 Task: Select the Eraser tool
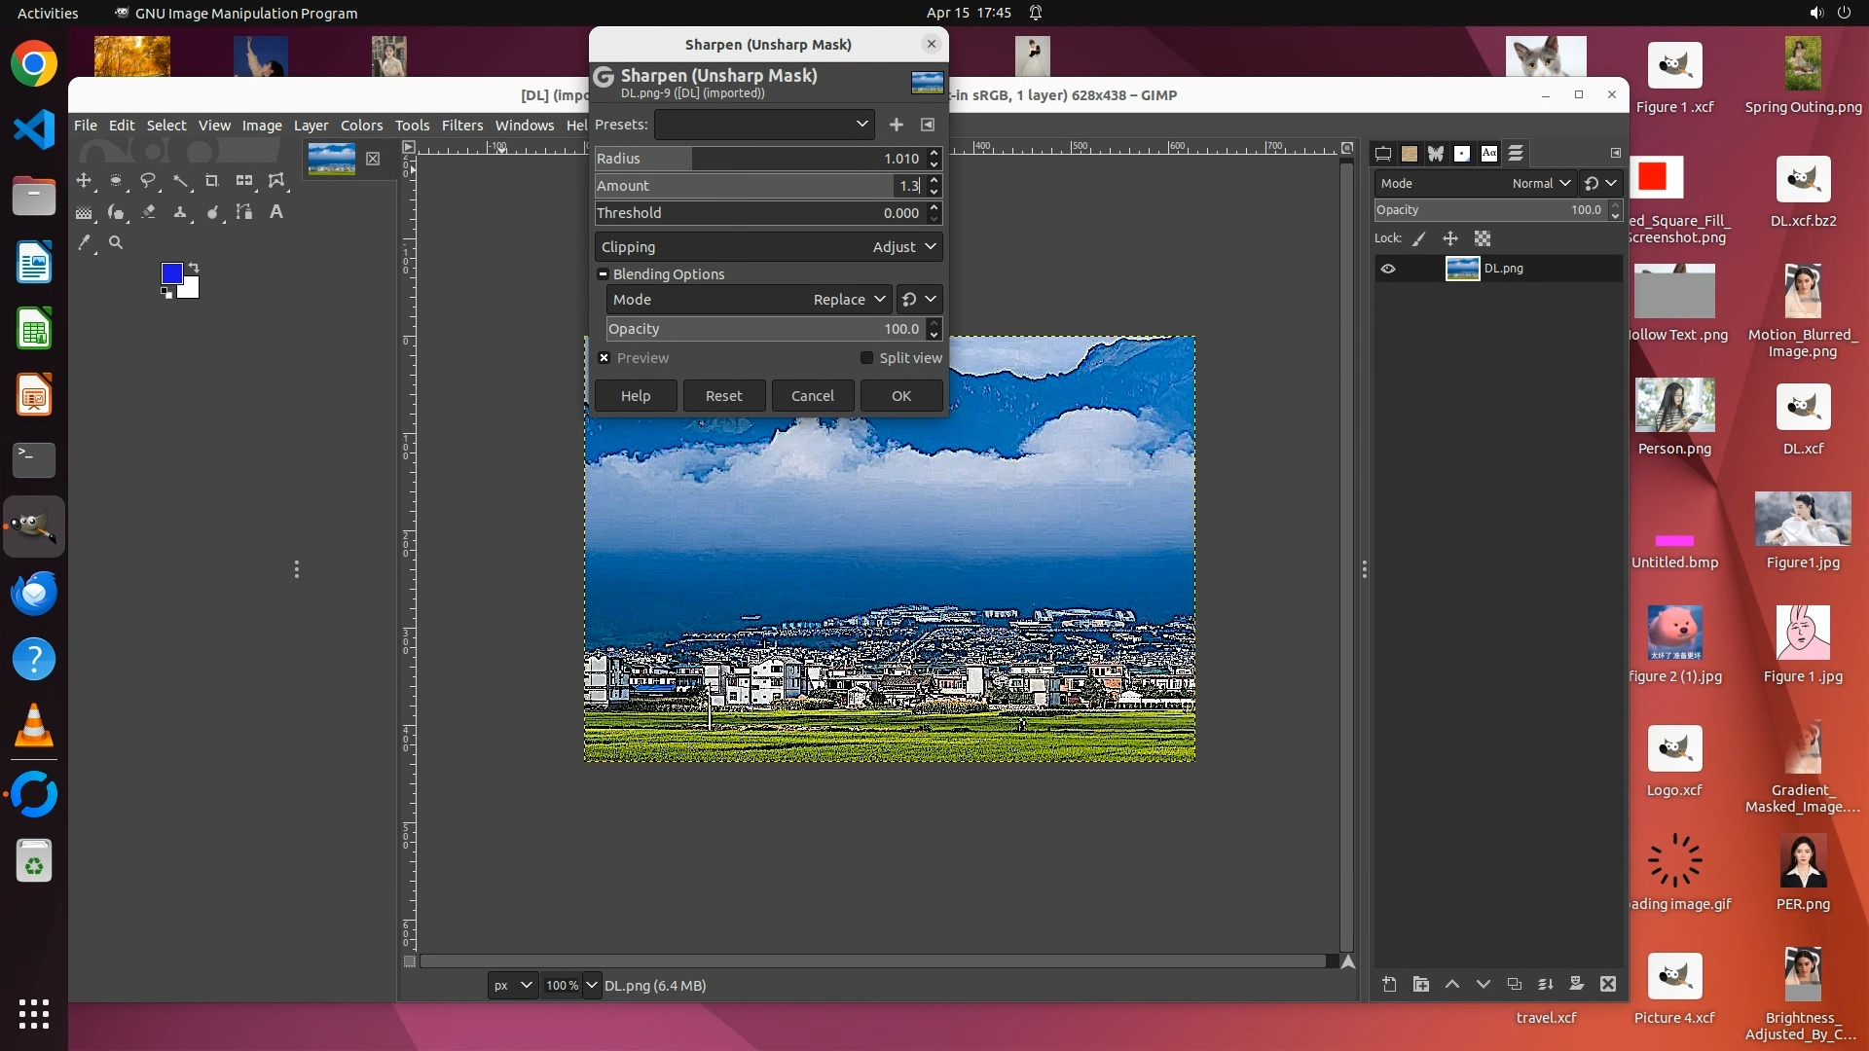pos(148,211)
